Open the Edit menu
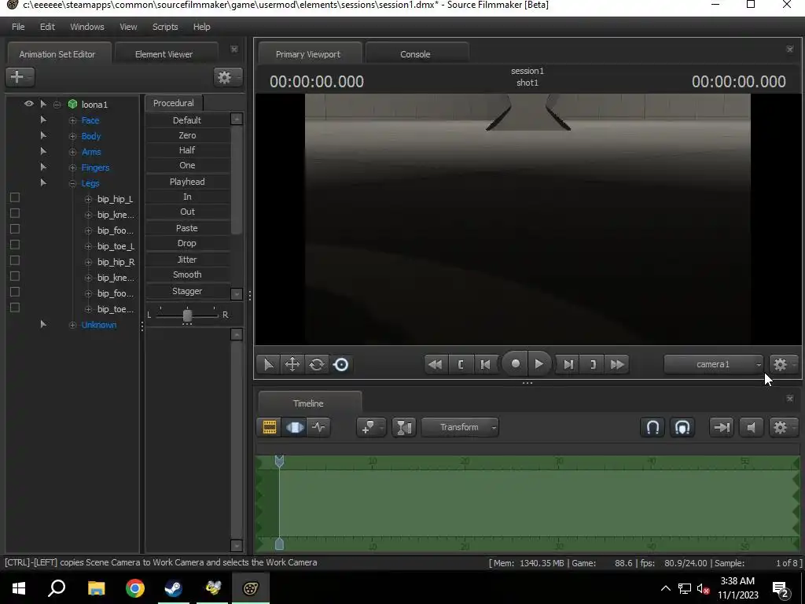 (47, 27)
